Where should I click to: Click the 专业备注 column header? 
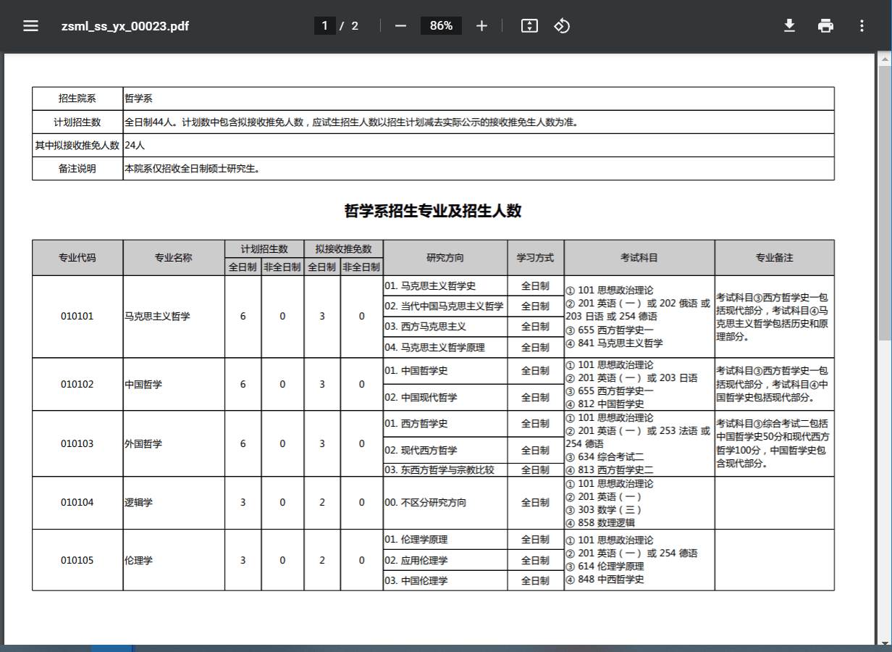tap(774, 258)
